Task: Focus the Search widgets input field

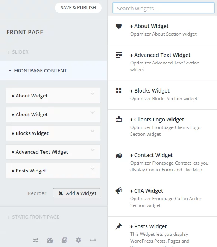Action: (x=164, y=8)
